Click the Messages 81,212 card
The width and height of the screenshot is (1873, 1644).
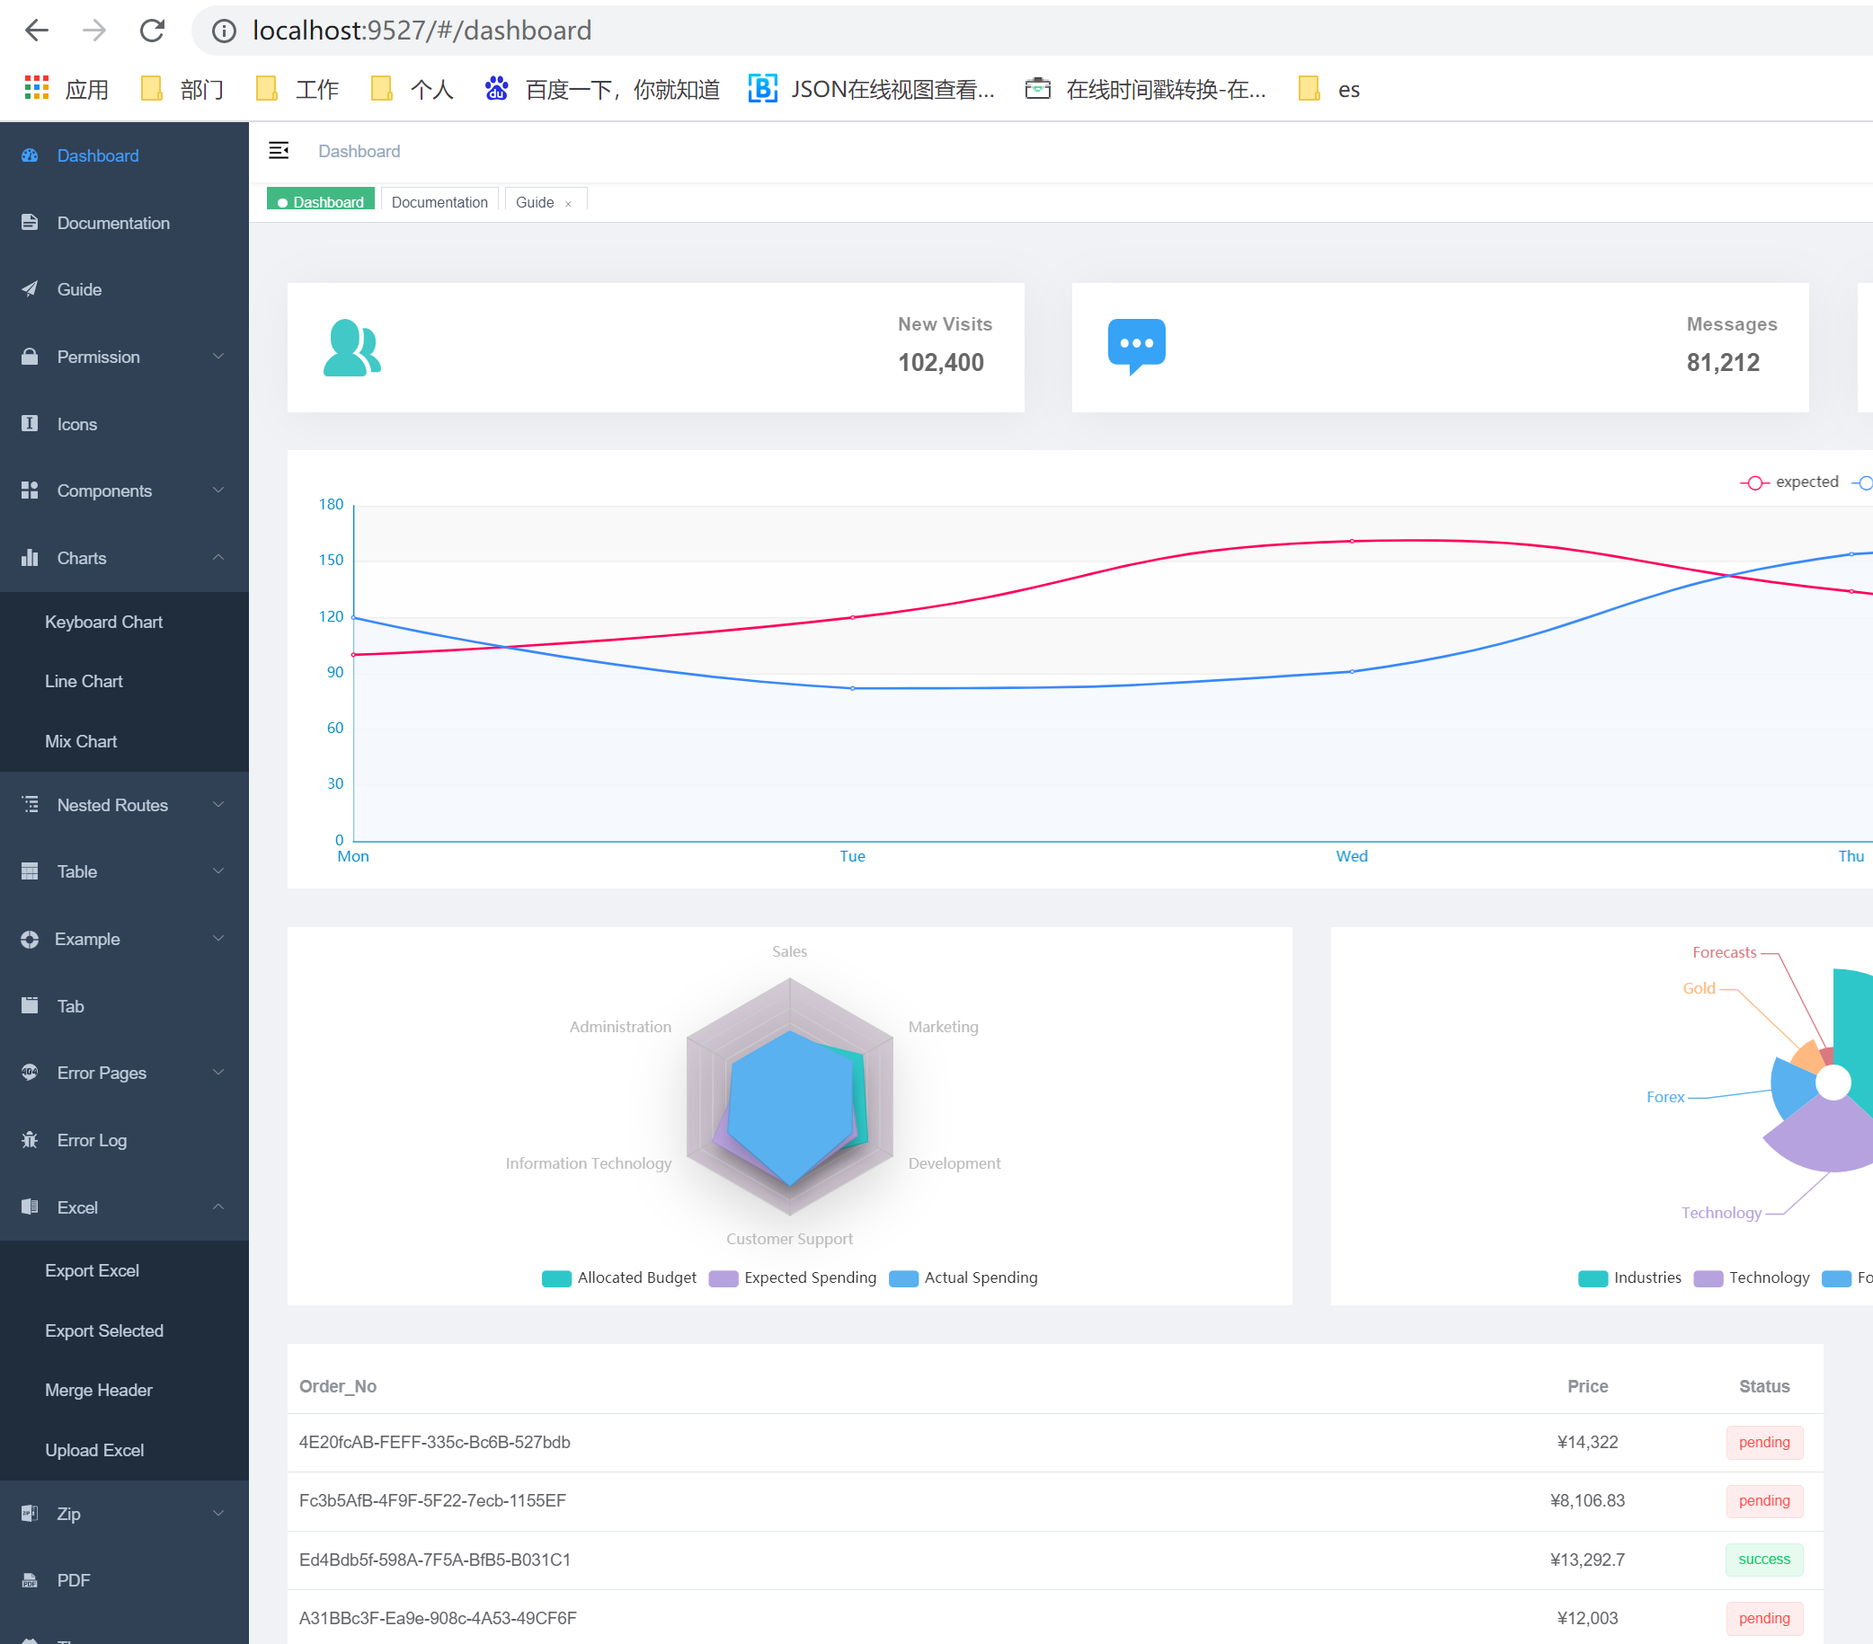coord(1441,347)
